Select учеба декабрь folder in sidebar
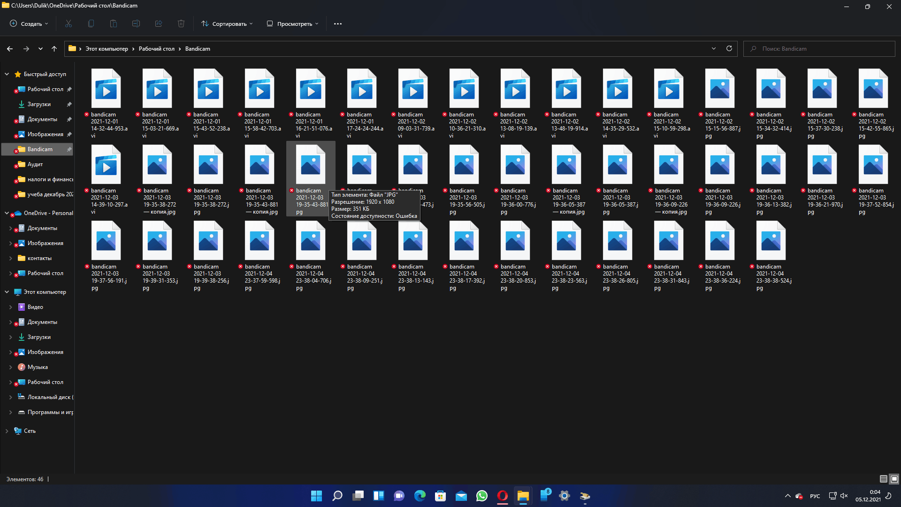901x507 pixels. (x=45, y=194)
